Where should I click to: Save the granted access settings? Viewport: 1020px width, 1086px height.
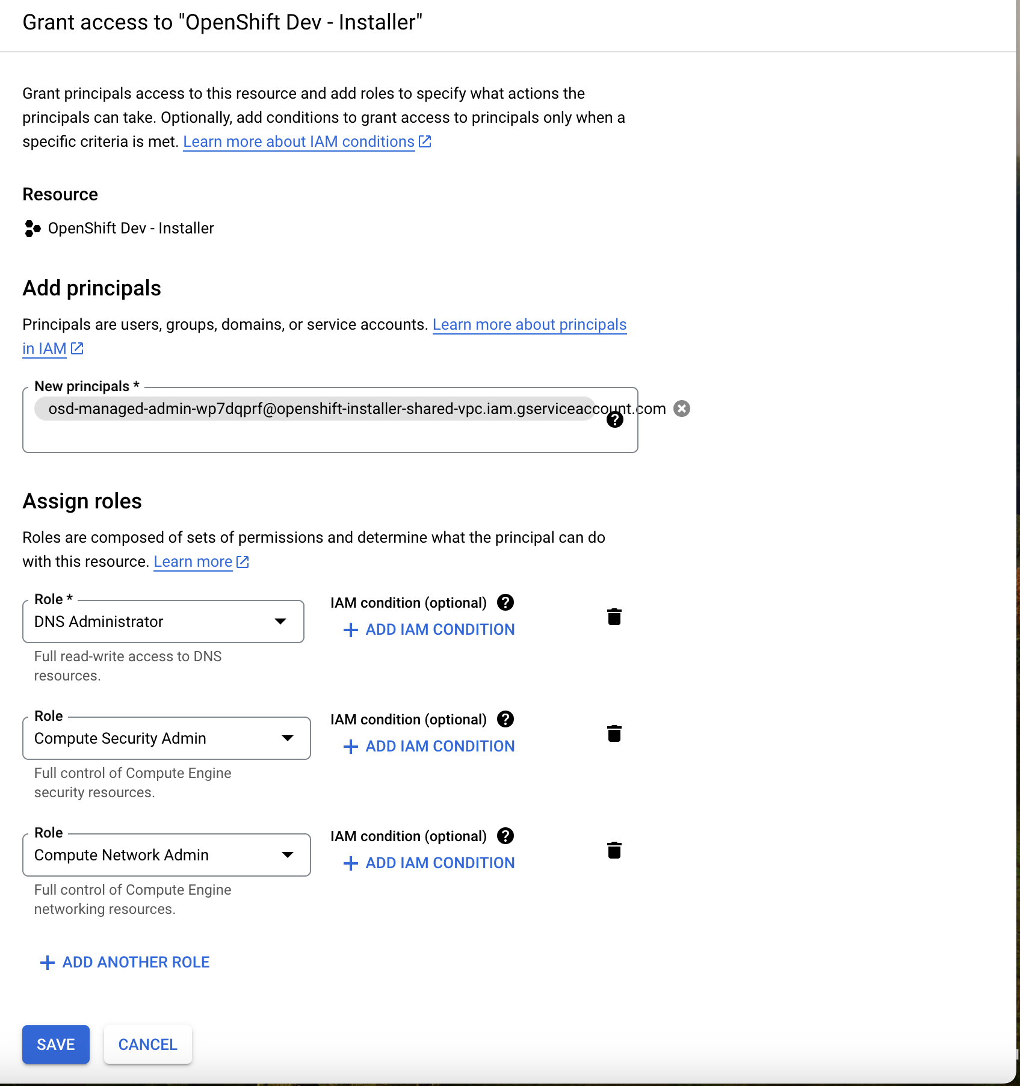coord(55,1044)
